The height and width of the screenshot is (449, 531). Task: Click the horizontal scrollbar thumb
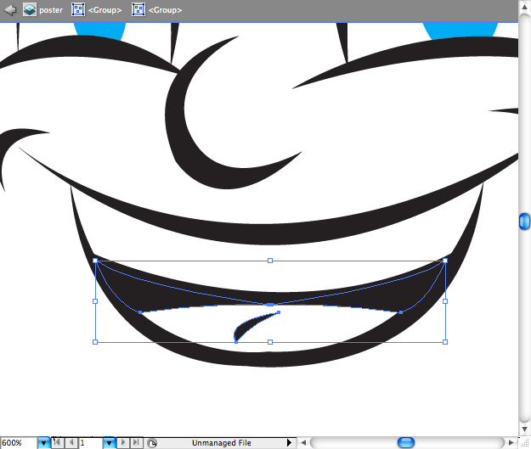406,442
